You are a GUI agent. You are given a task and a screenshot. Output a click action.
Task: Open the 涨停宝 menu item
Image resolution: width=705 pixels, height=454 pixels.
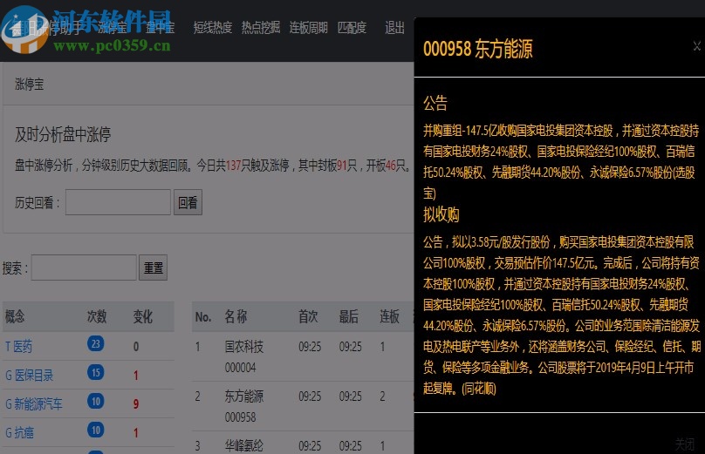(113, 28)
